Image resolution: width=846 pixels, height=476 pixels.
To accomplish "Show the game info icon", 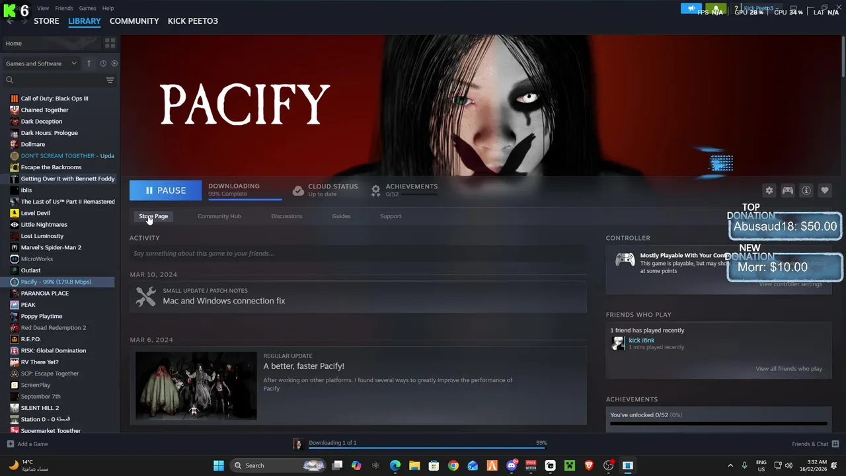I will (806, 190).
